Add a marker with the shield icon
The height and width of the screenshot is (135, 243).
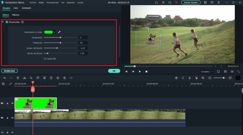[x=183, y=78]
